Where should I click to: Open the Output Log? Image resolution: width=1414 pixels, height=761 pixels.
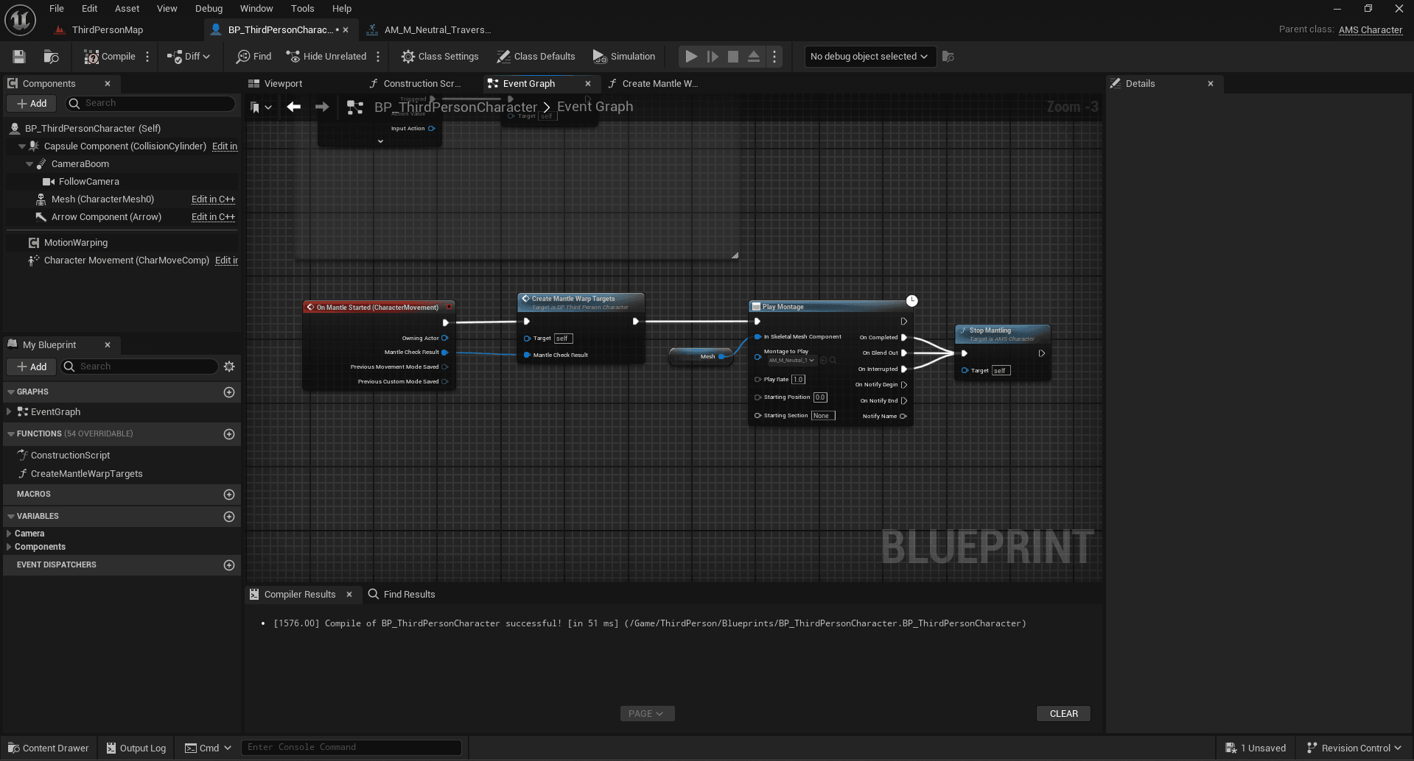[136, 748]
